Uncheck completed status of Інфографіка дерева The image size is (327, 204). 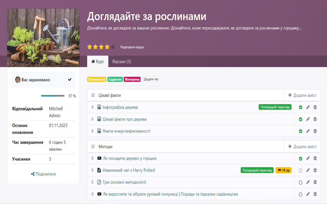(300, 107)
